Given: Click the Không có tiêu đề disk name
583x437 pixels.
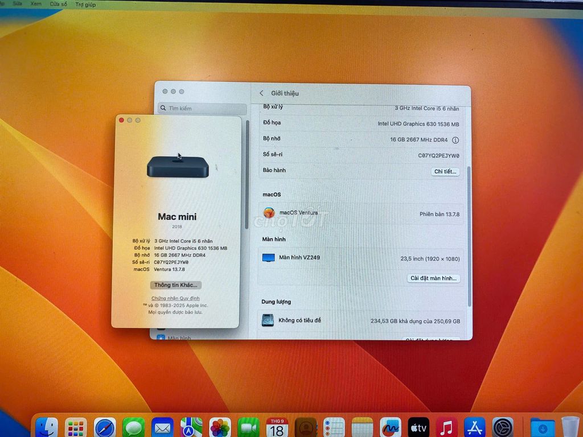Looking at the screenshot, I should click(299, 320).
